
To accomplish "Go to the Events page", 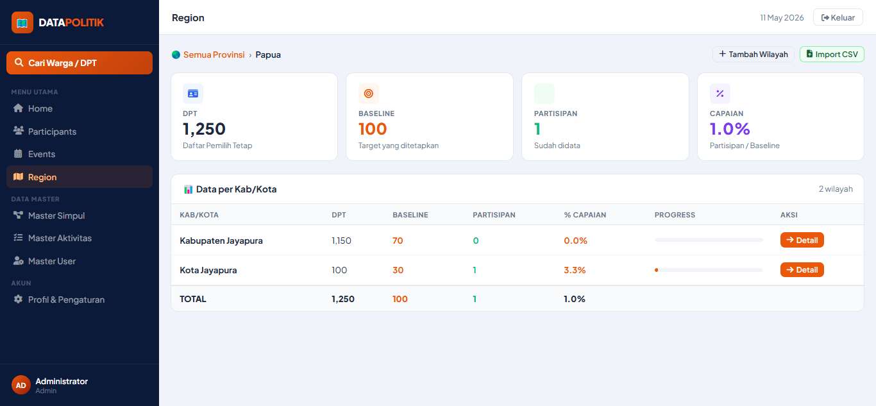I will [80, 154].
